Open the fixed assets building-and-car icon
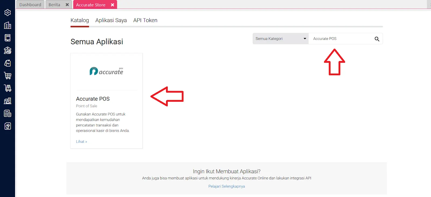This screenshot has width=431, height=197. coord(8,101)
